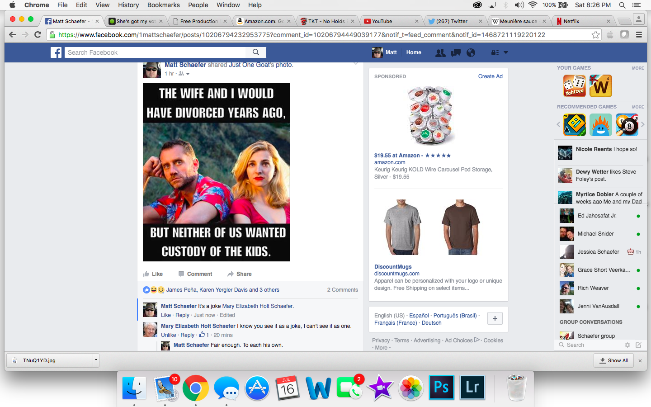Switch to the Meunière sauce tab
651x407 pixels.
[x=519, y=21]
